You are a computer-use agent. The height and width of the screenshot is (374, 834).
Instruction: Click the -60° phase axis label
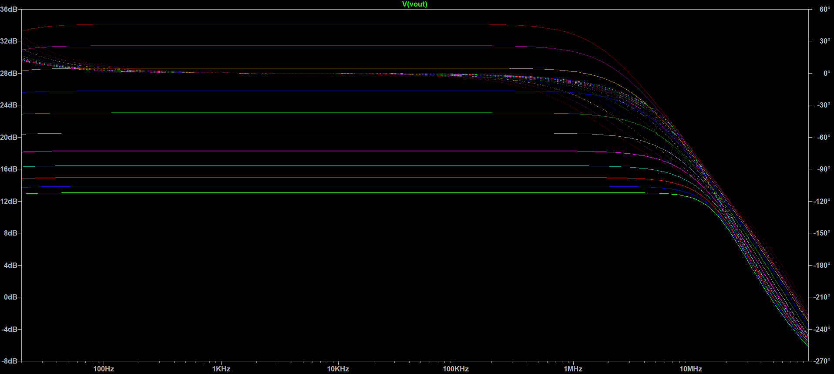click(824, 137)
